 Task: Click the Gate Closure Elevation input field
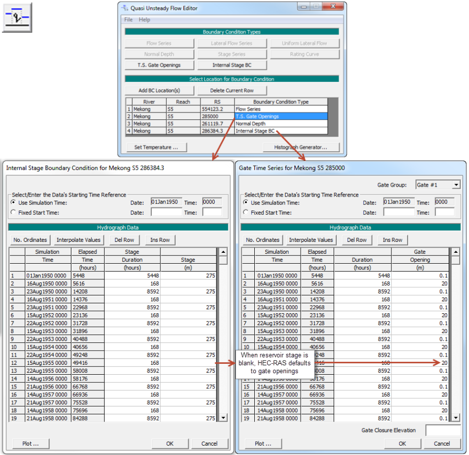[442, 431]
